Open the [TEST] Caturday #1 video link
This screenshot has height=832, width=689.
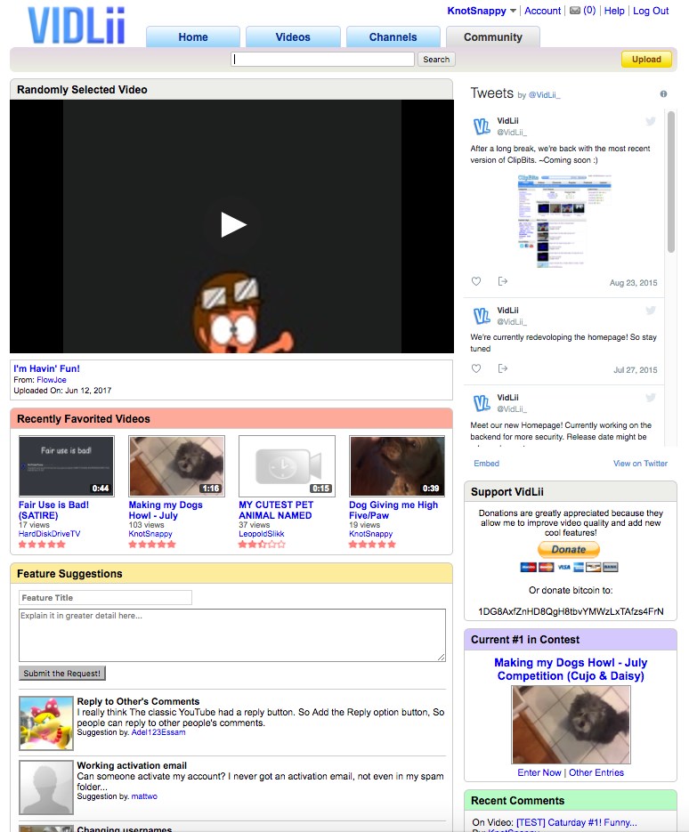pyautogui.click(x=577, y=822)
